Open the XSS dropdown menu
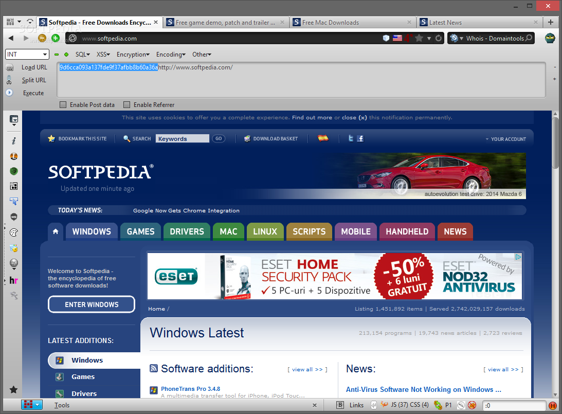562x414 pixels. pyautogui.click(x=103, y=55)
